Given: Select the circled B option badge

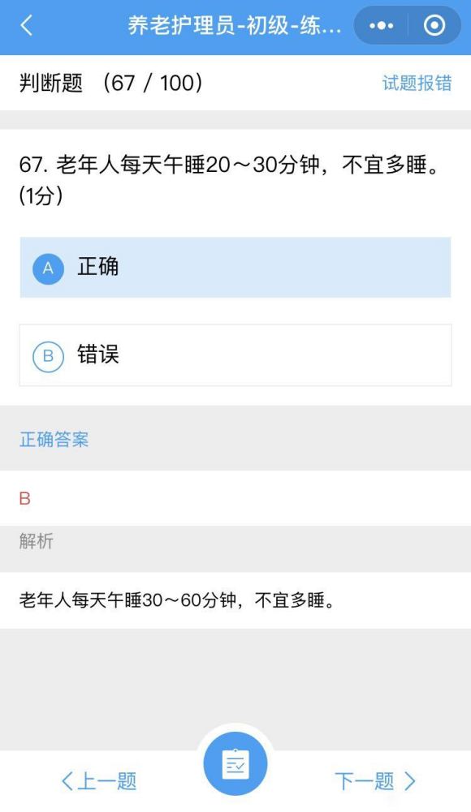Looking at the screenshot, I should click(x=48, y=356).
